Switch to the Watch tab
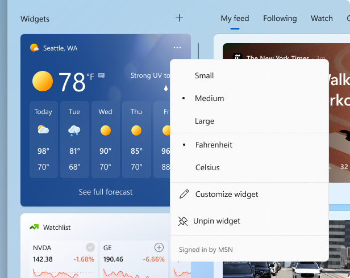The height and width of the screenshot is (278, 350). pos(322,19)
